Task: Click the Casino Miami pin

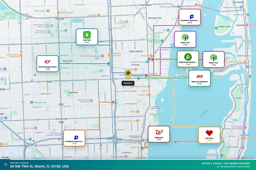Action: click(36, 145)
